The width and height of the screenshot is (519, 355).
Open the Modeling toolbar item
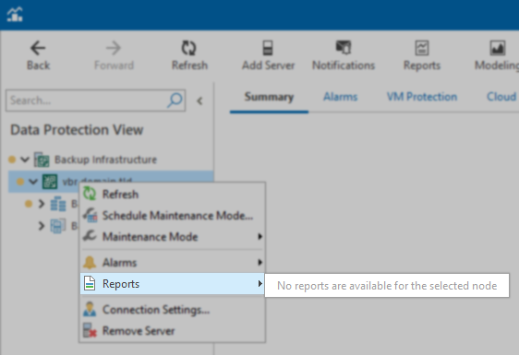(497, 55)
